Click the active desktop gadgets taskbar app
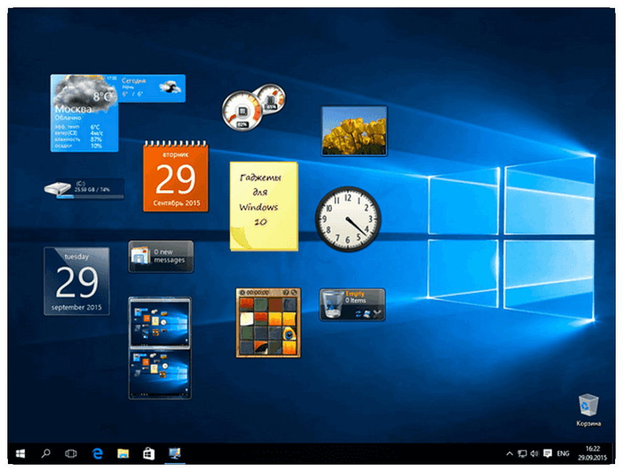Image resolution: width=623 pixels, height=472 pixels. click(175, 453)
